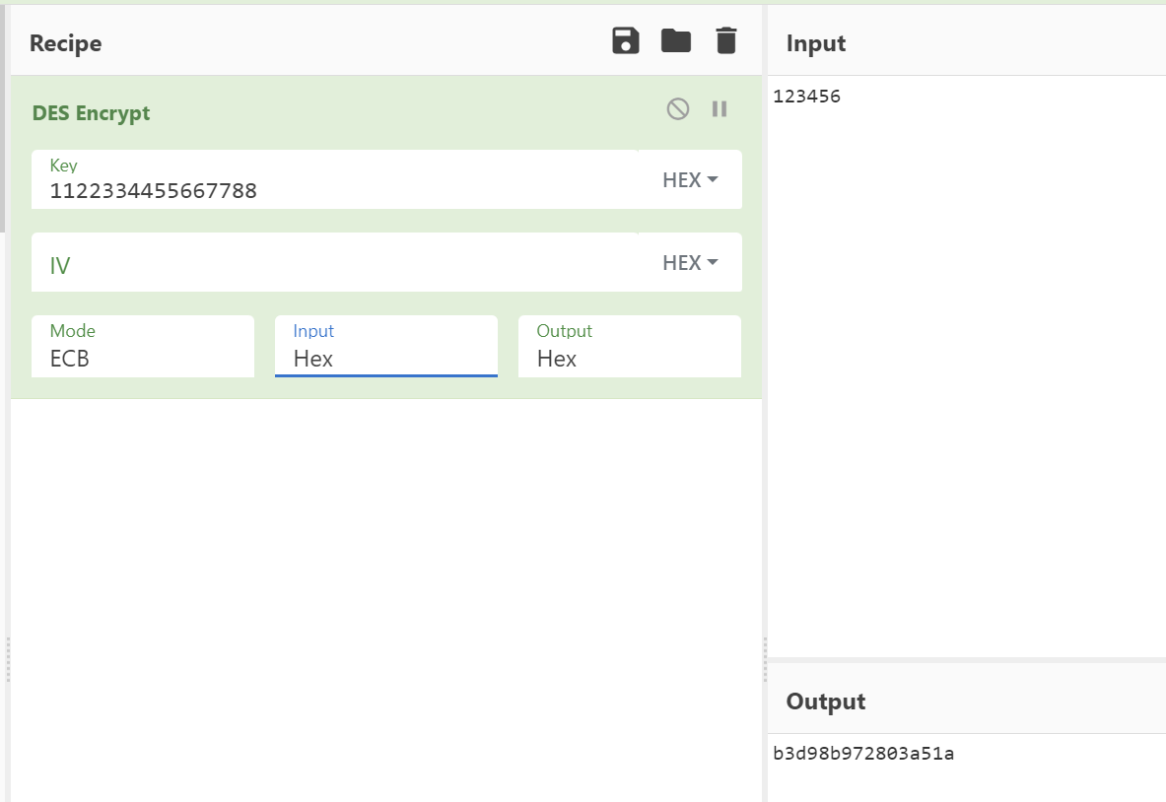Image resolution: width=1166 pixels, height=802 pixels.
Task: Focus the empty IV field
Action: pyautogui.click(x=335, y=264)
